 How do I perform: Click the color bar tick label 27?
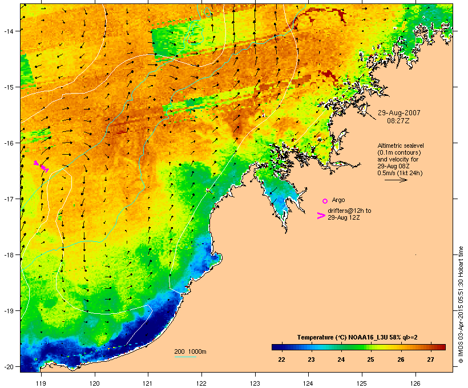click(430, 359)
